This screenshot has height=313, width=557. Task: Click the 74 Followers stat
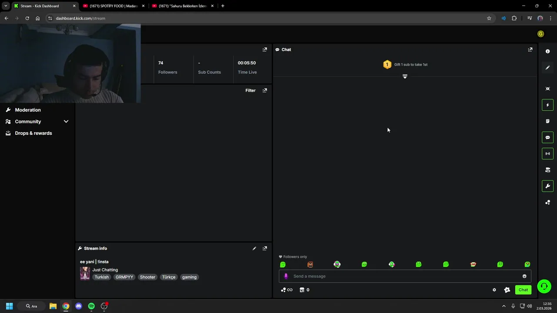tap(168, 67)
